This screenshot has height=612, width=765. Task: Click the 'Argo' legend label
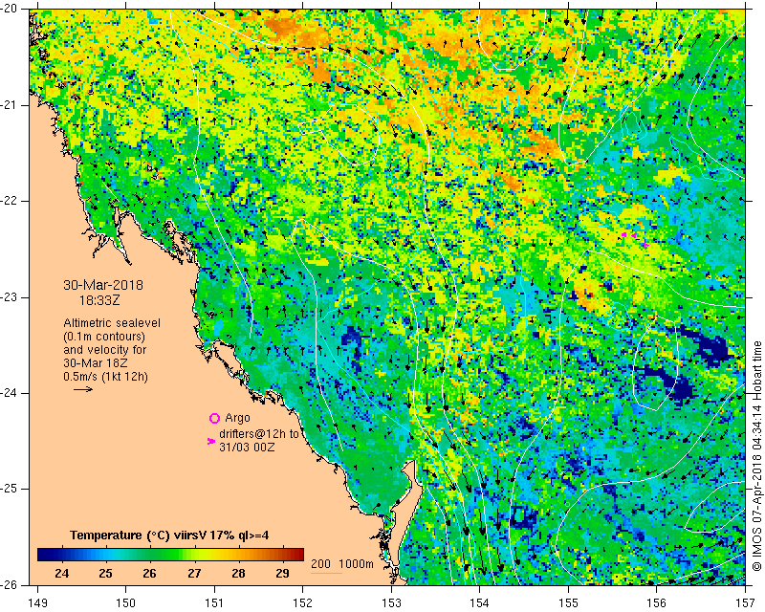[237, 418]
